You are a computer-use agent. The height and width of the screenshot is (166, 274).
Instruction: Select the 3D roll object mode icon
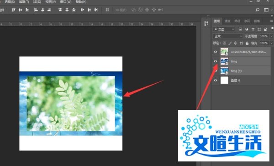(x=140, y=10)
